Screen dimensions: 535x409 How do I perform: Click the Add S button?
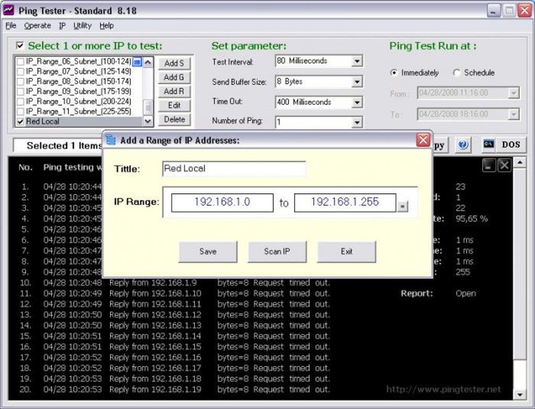(x=174, y=63)
